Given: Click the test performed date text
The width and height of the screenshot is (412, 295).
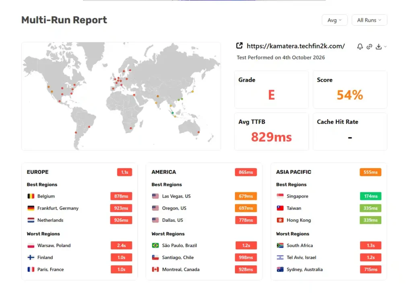Looking at the screenshot, I should coord(280,57).
